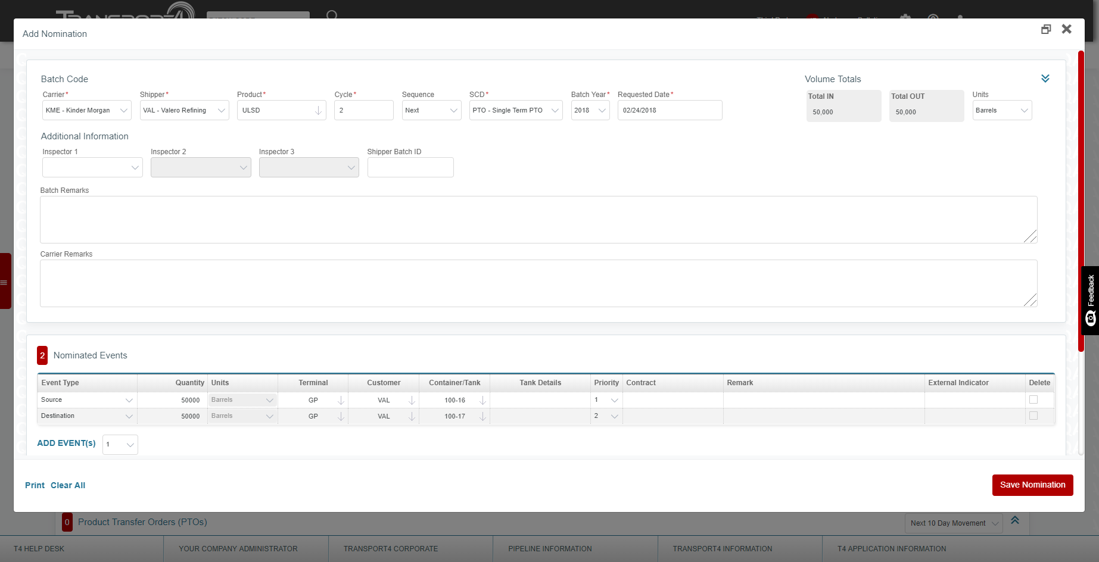Open T4 Help Desk footer tab

coord(39,548)
